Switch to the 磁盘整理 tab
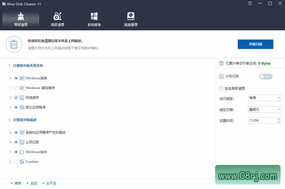 tap(130, 20)
